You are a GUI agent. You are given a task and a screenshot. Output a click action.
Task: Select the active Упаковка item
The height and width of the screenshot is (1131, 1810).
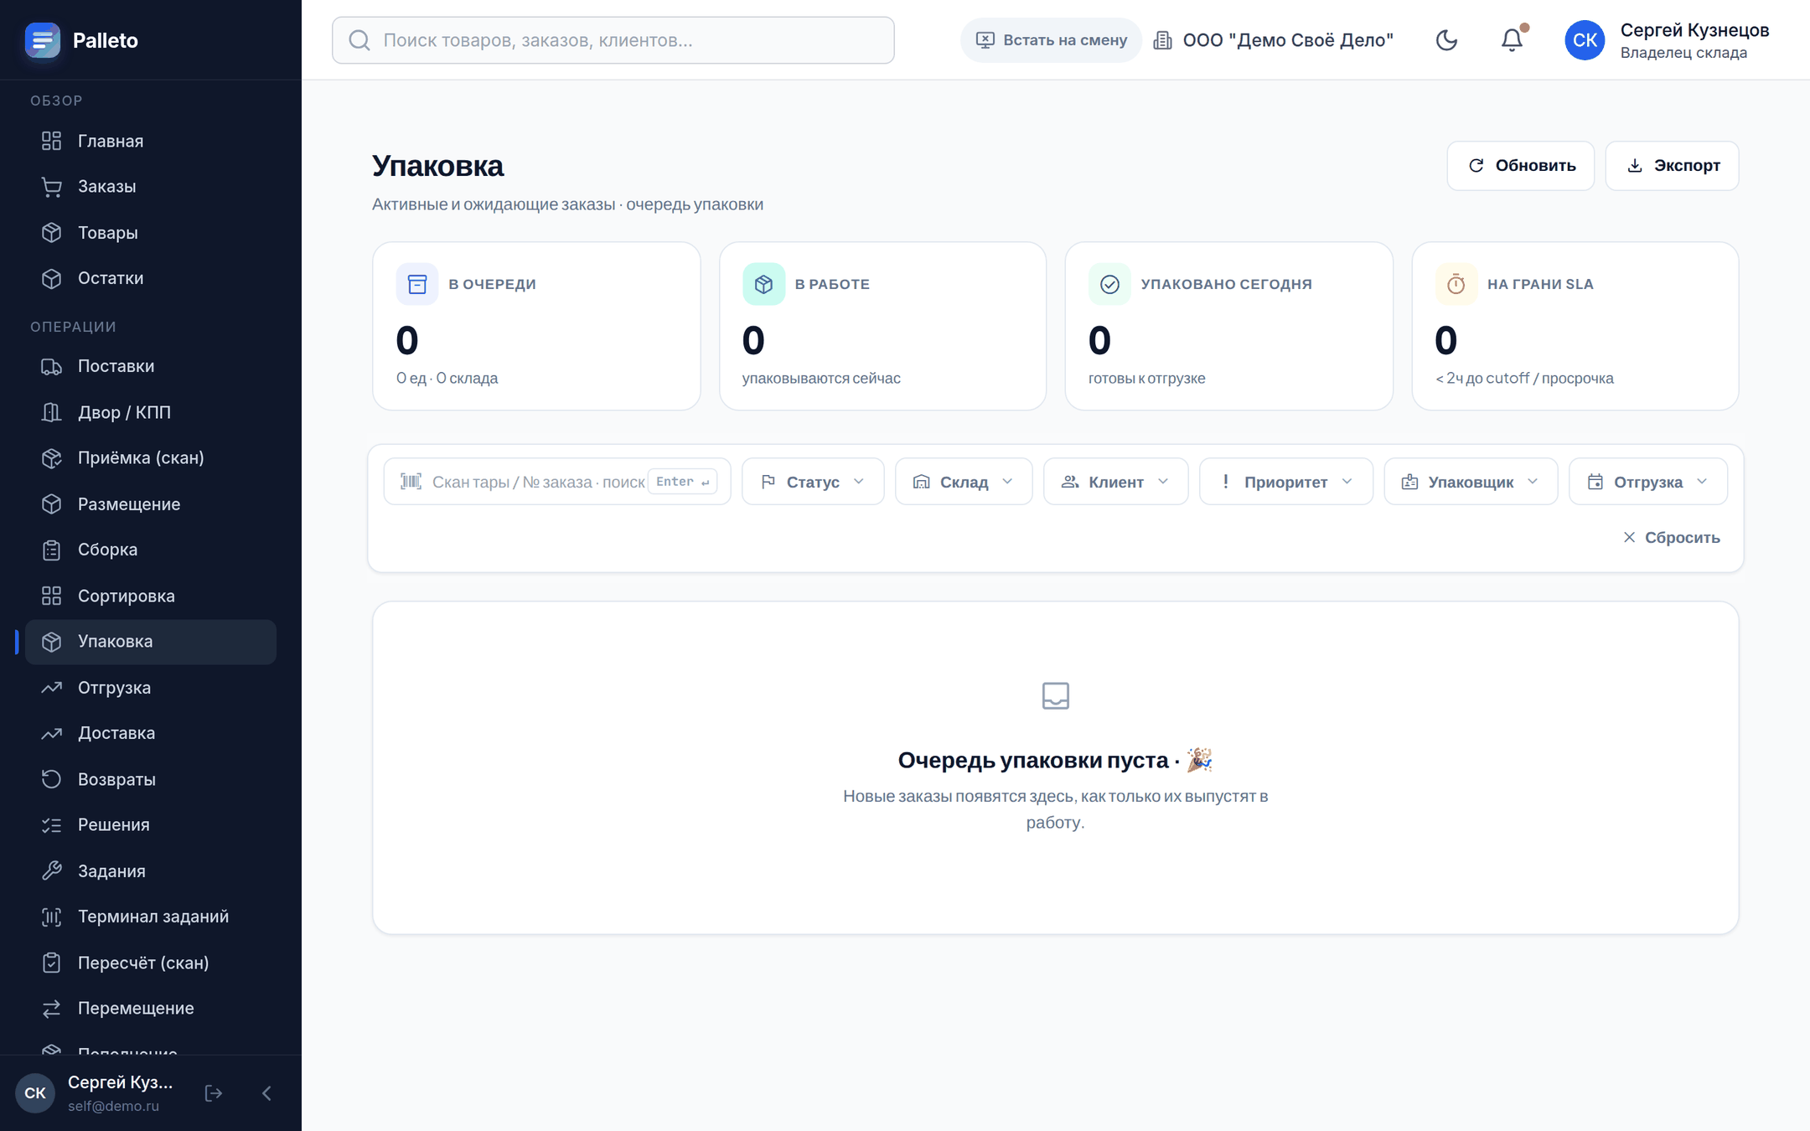tap(151, 642)
